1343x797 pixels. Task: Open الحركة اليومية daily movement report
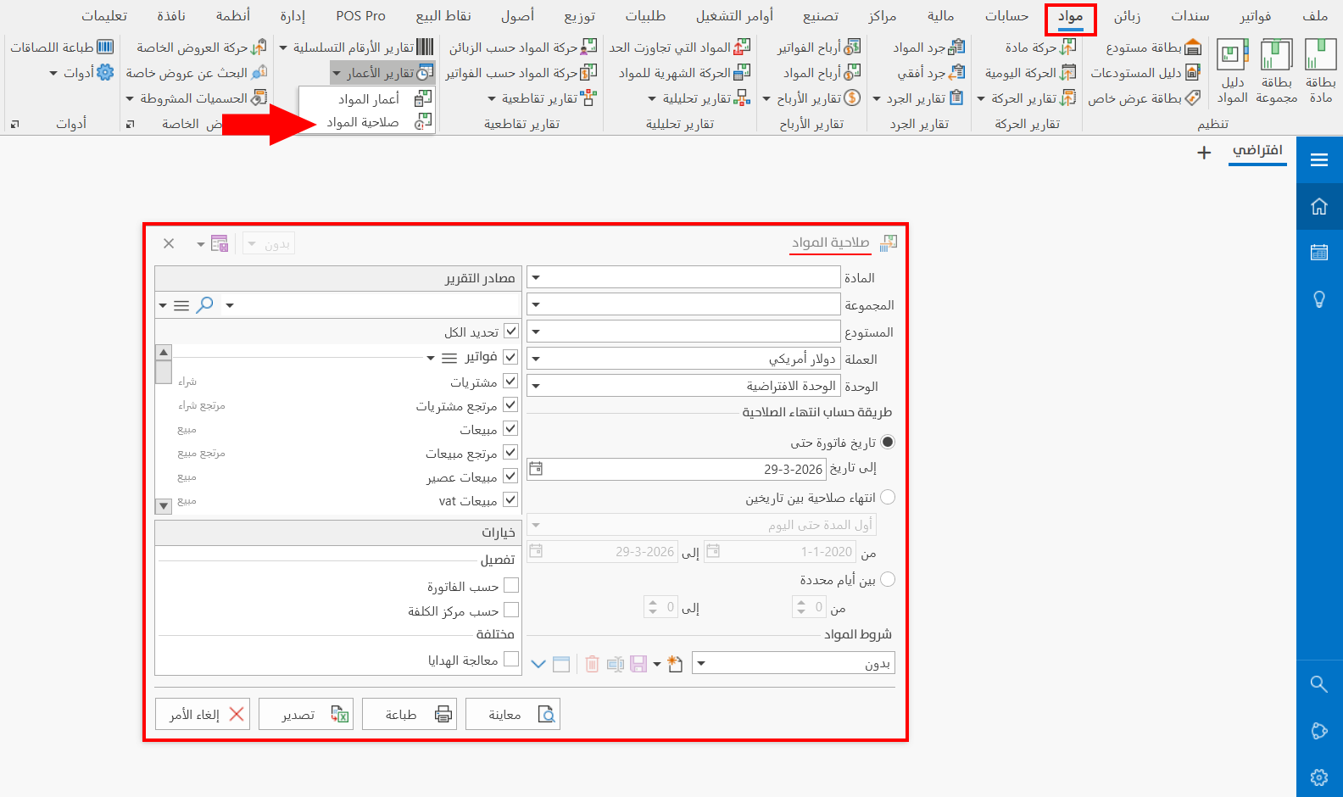tap(1030, 73)
